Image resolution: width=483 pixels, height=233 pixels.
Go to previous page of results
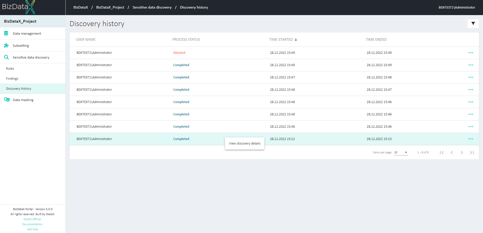pos(452,153)
